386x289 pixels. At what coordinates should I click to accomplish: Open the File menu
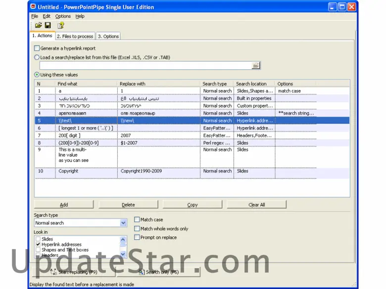[35, 16]
